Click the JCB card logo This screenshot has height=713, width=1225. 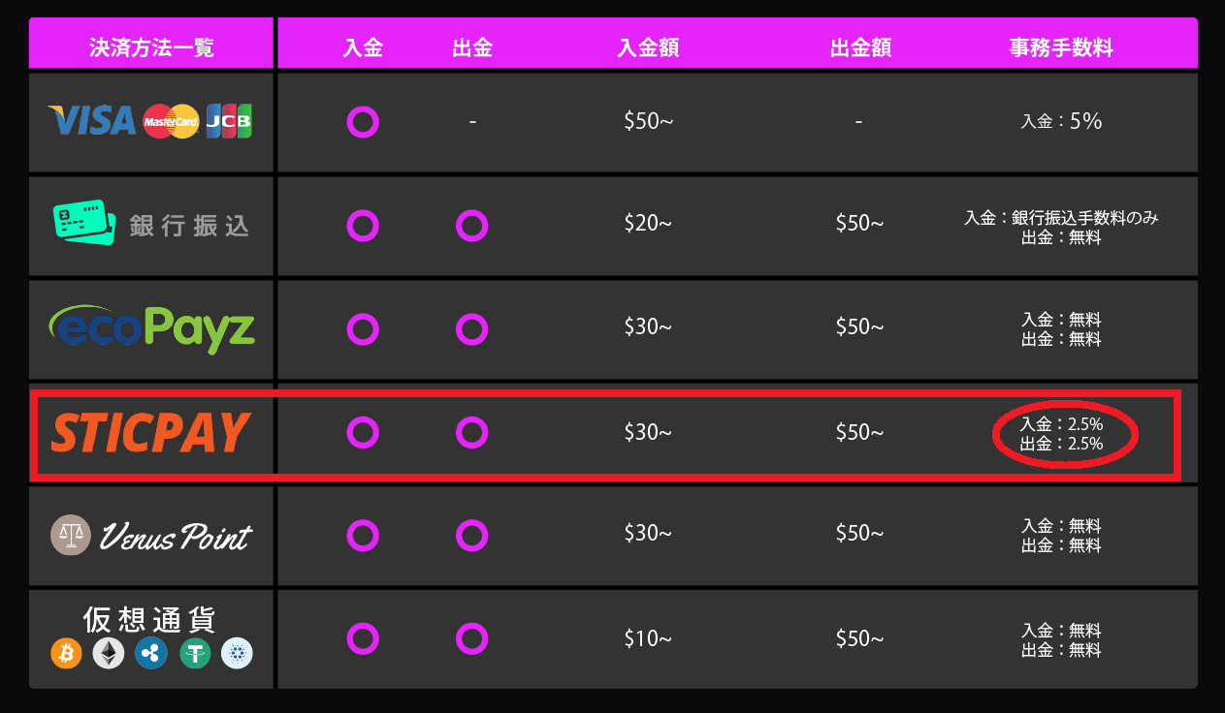click(229, 121)
